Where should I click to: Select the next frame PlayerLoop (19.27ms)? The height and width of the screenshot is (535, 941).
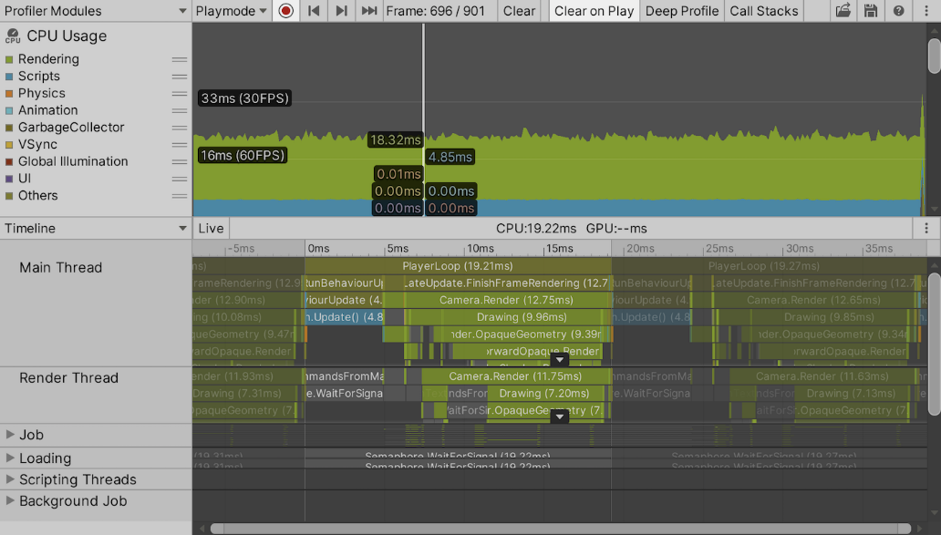(763, 266)
